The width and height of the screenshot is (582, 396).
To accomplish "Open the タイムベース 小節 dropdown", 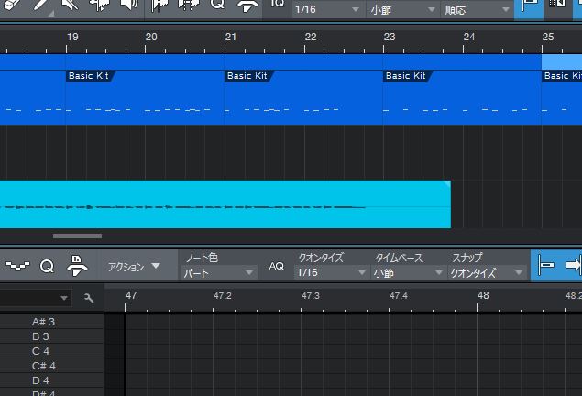I will tap(408, 273).
